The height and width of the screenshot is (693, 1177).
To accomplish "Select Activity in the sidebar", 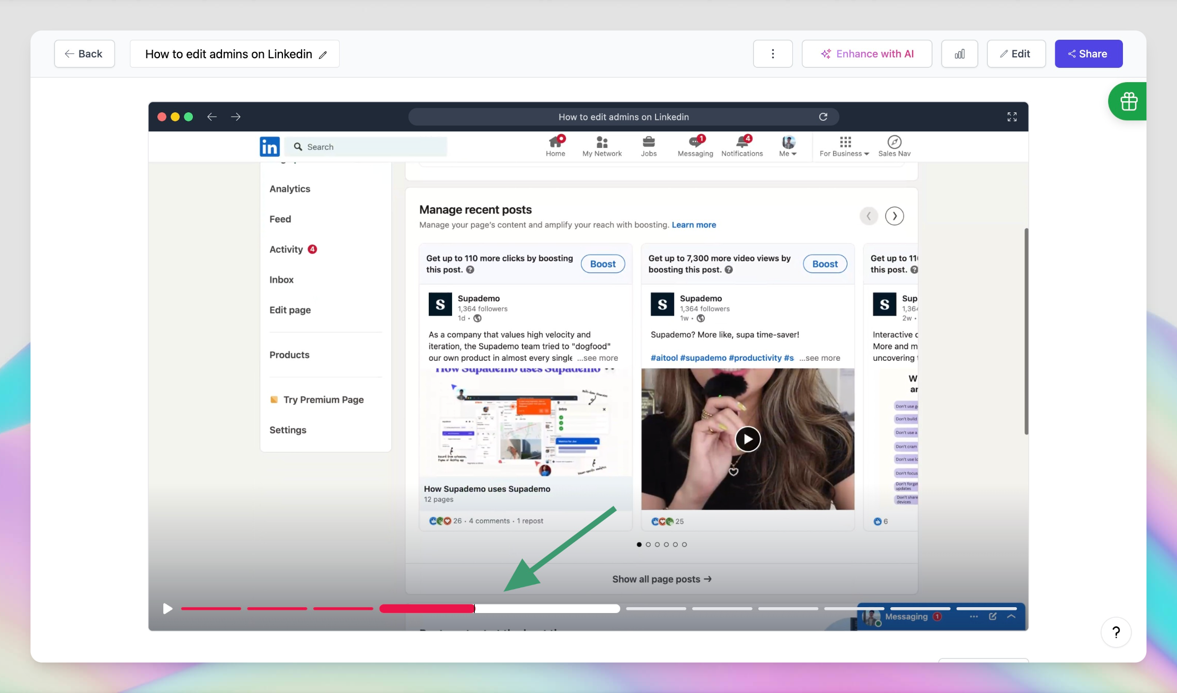I will click(x=293, y=249).
